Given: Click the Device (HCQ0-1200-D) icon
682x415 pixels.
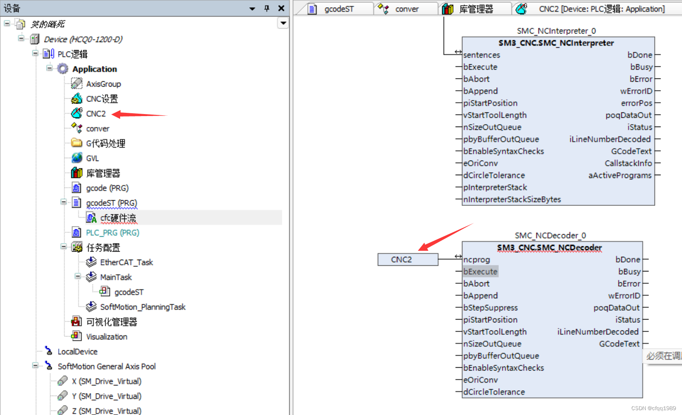Looking at the screenshot, I should tap(35, 39).
